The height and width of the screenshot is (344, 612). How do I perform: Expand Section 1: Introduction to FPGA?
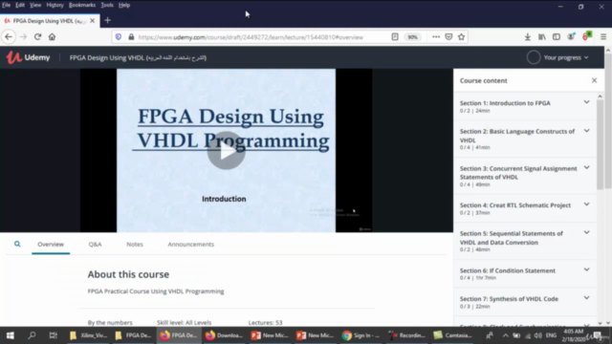click(x=525, y=106)
